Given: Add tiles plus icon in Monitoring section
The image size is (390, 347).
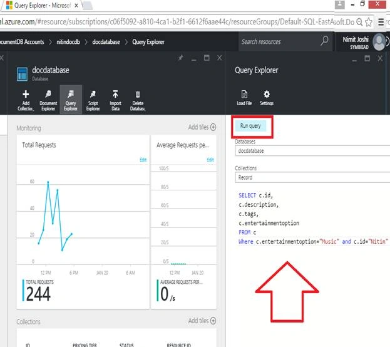Looking at the screenshot, I should 213,127.
